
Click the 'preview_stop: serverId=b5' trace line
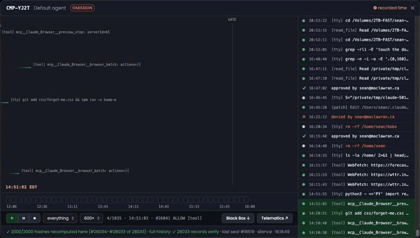[56, 32]
